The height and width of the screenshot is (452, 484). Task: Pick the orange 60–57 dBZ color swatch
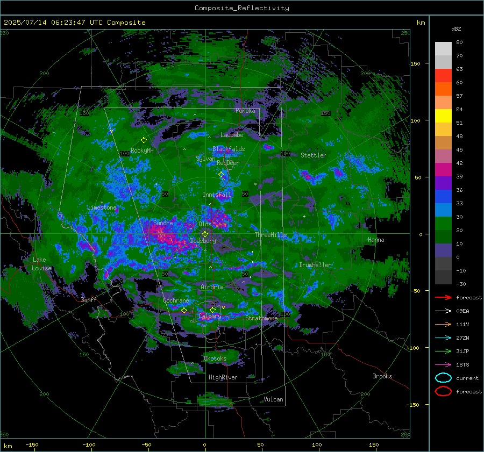point(443,89)
